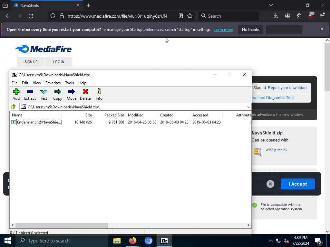This screenshot has height=247, width=330.
Task: Click the Learn more link
Action: click(x=223, y=30)
